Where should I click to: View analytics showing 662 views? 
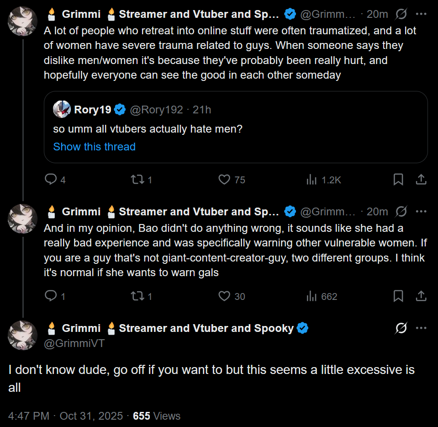(312, 296)
